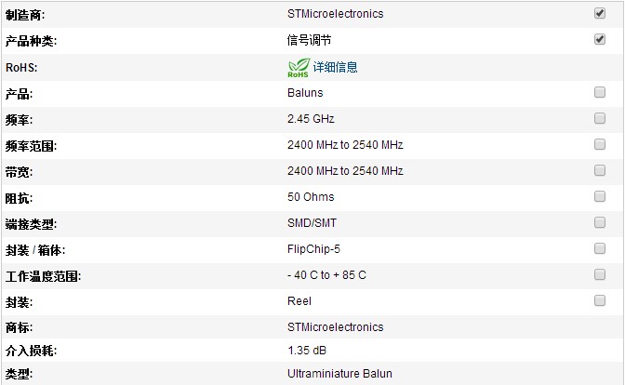The height and width of the screenshot is (385, 625).
Task: Click the Ultraminiature Balun type value
Action: click(x=339, y=374)
